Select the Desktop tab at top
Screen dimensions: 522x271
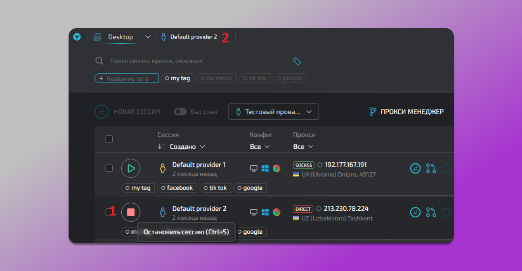coord(120,37)
